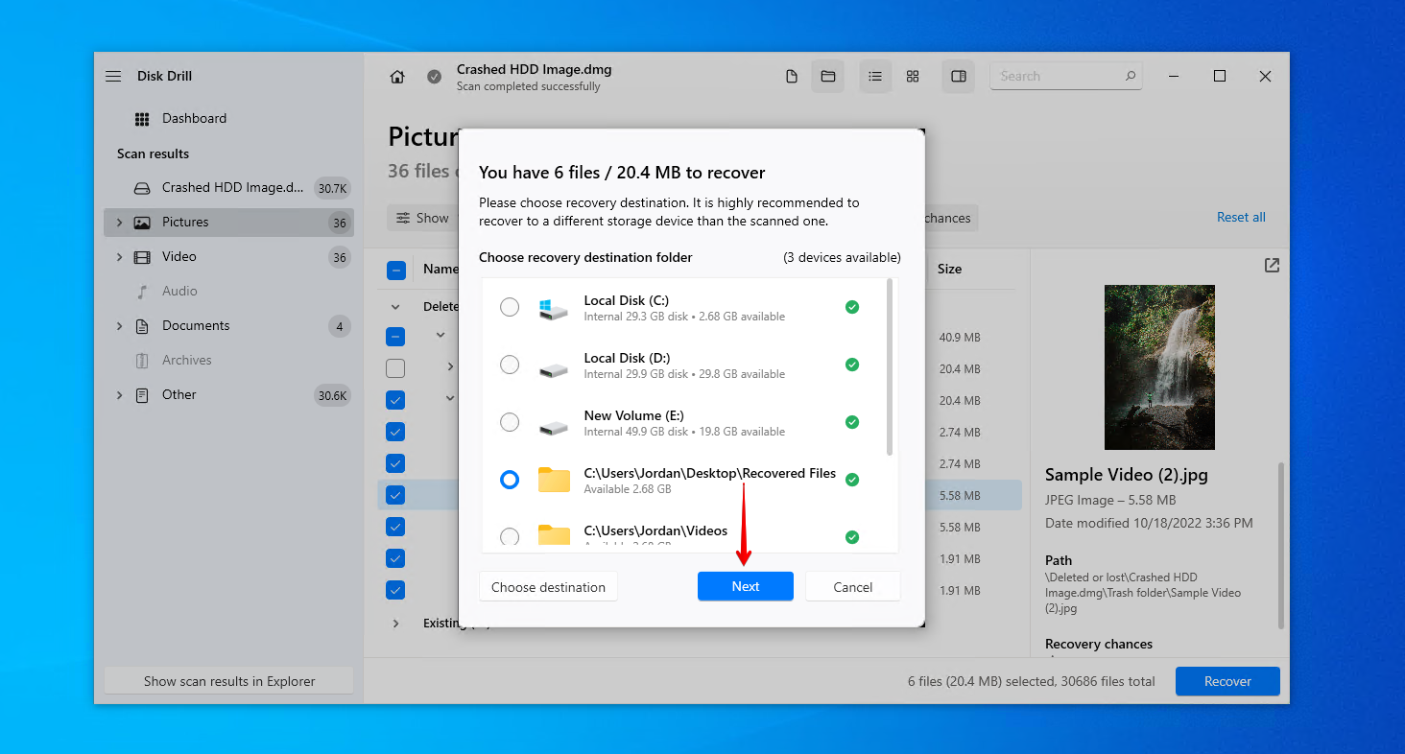Screen dimensions: 1405x754
Task: Click the Archives icon in the sidebar
Action: coord(144,360)
